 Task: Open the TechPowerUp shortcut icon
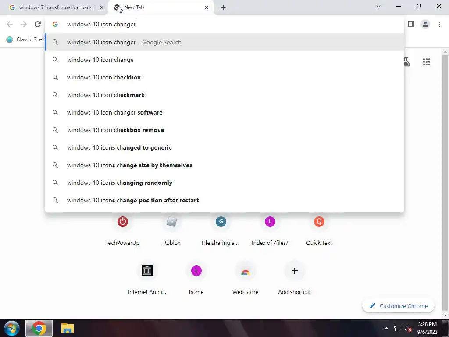pyautogui.click(x=123, y=222)
